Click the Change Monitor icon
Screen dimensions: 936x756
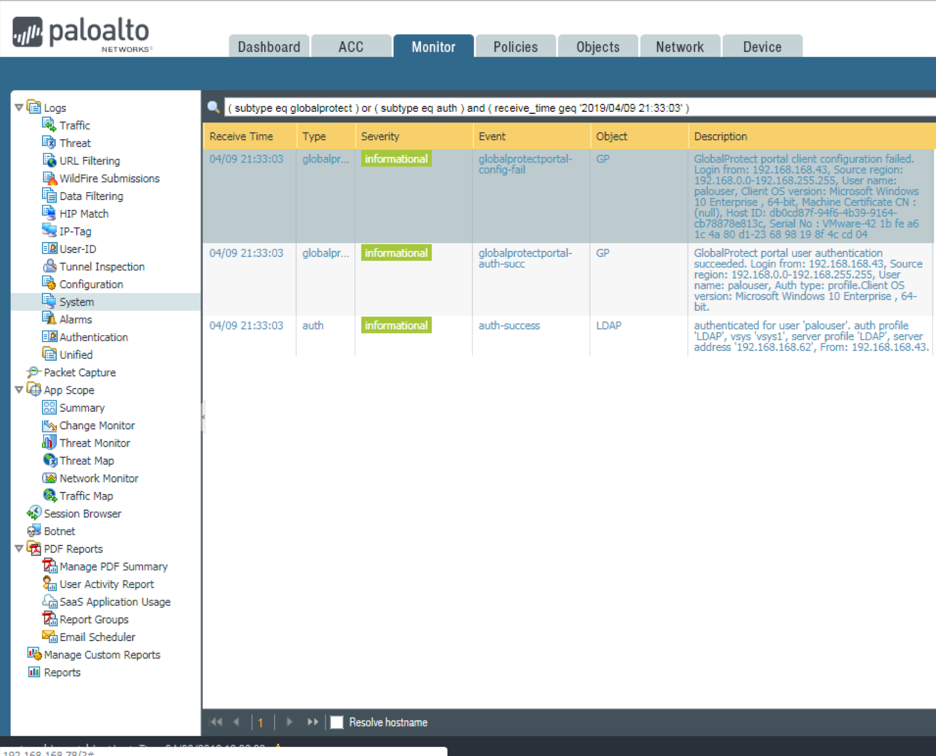point(49,425)
